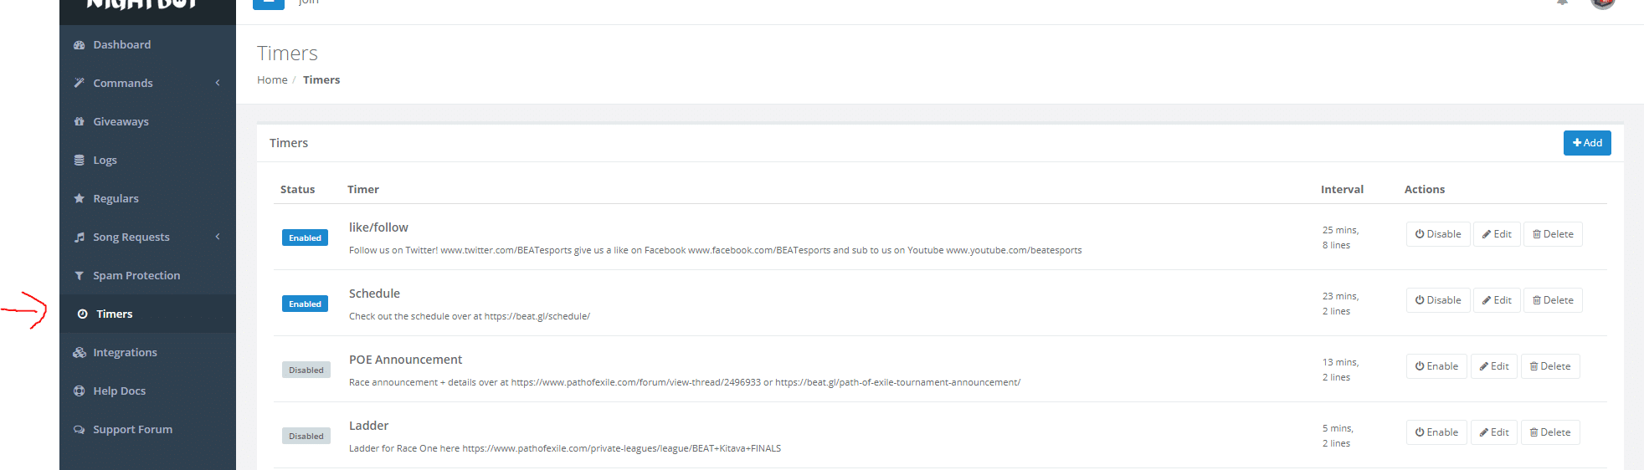Viewport: 1644px width, 470px height.
Task: Delete the POE Announcement timer
Action: [1550, 366]
